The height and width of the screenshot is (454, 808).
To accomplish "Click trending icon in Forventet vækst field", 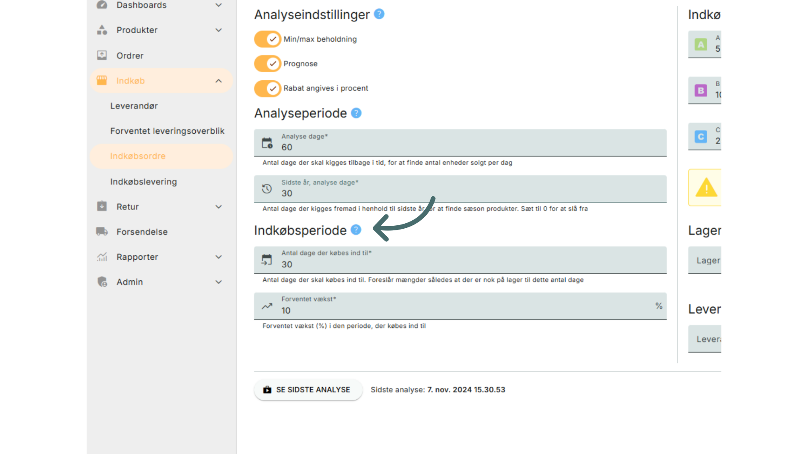I will coord(267,306).
